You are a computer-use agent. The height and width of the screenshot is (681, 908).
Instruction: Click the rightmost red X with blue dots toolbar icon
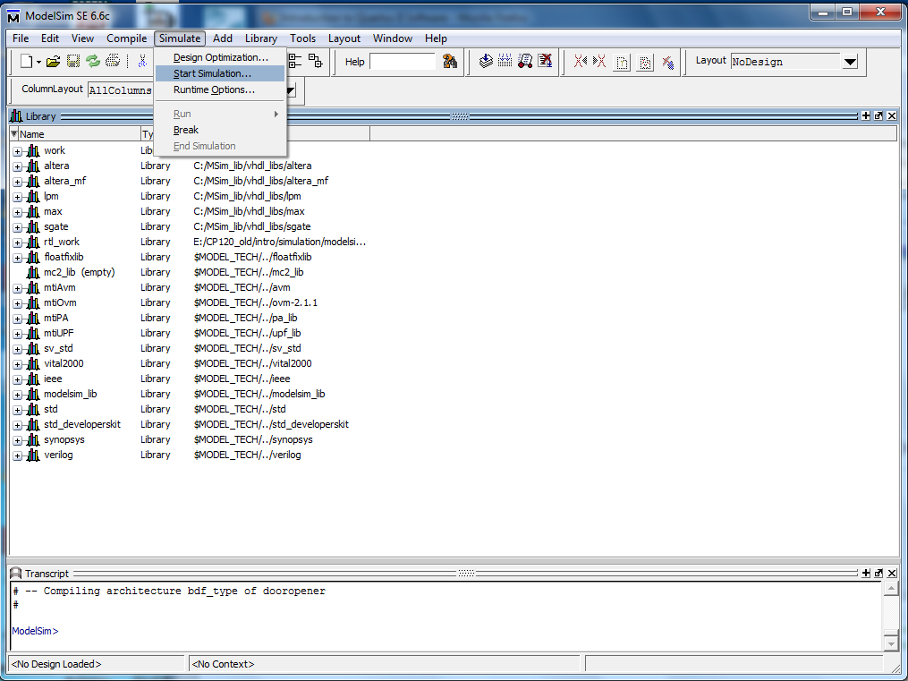click(667, 62)
